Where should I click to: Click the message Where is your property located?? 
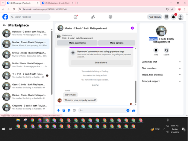coord(80,100)
